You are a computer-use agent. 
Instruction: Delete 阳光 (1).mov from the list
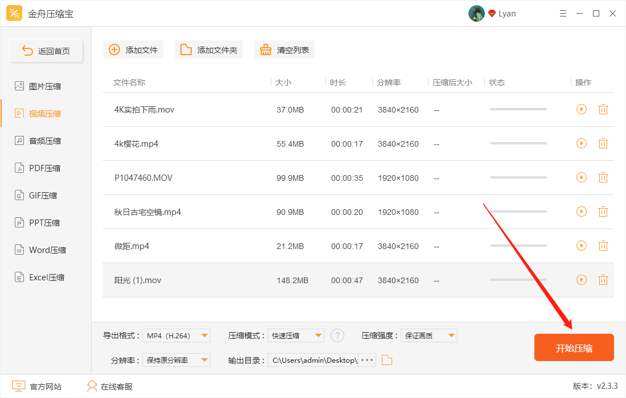tap(603, 280)
